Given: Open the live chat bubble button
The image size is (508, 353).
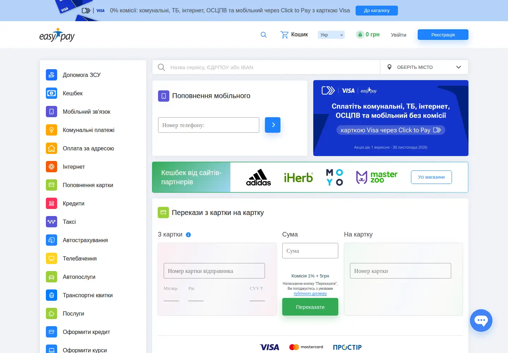Looking at the screenshot, I should 481,321.
